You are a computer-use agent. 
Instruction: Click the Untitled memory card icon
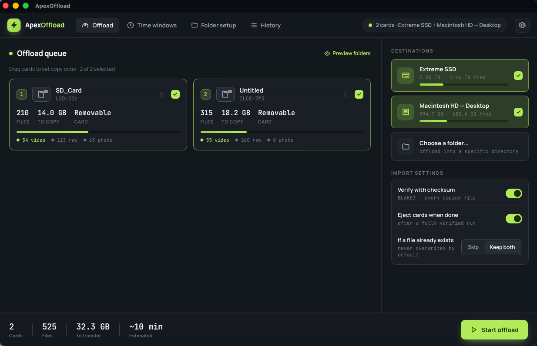click(225, 94)
